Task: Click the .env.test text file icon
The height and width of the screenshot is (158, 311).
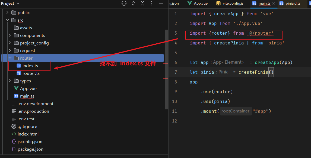Action: (x=14, y=119)
